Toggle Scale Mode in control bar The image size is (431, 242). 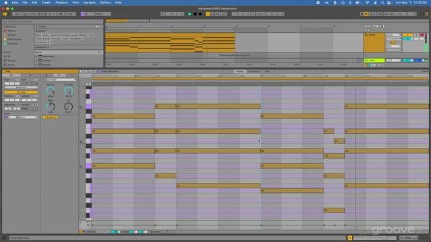click(x=83, y=14)
